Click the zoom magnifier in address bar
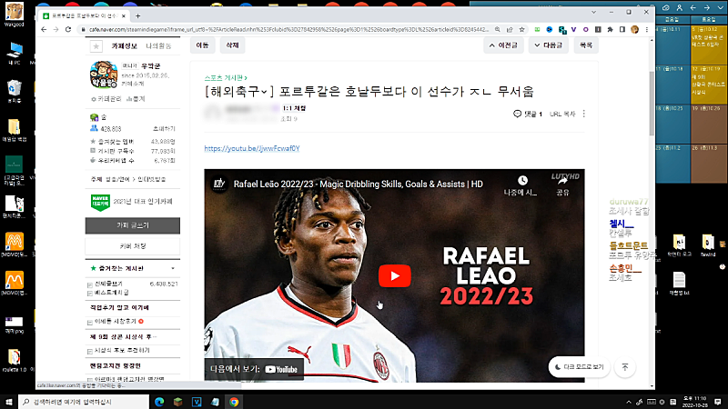The width and height of the screenshot is (728, 409). [497, 29]
